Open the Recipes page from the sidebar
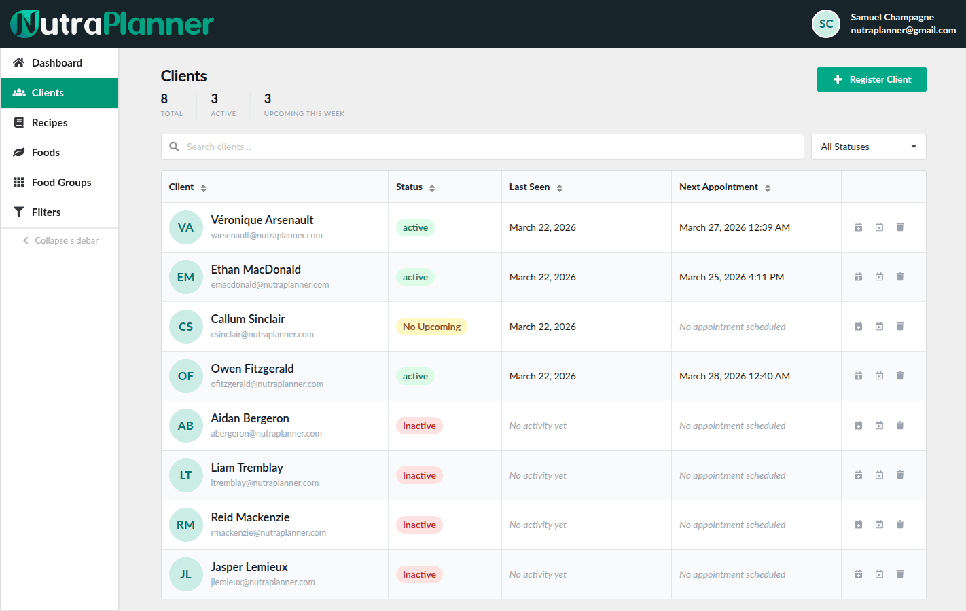 50,123
